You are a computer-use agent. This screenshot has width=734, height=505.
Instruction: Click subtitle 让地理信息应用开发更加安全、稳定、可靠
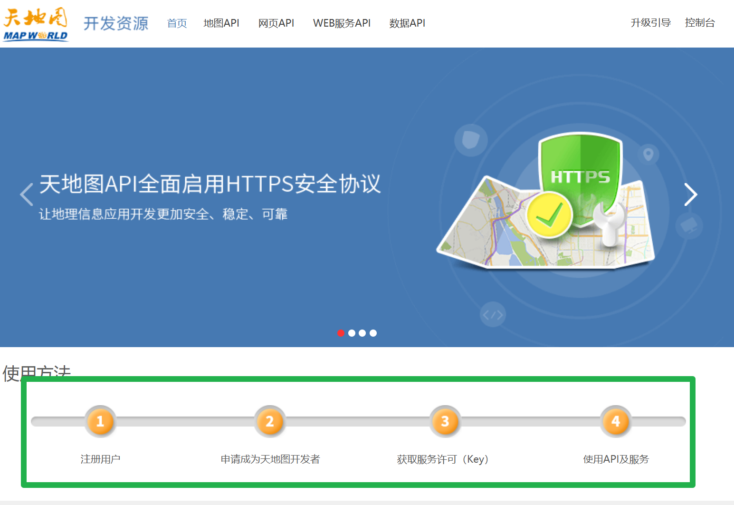click(163, 214)
